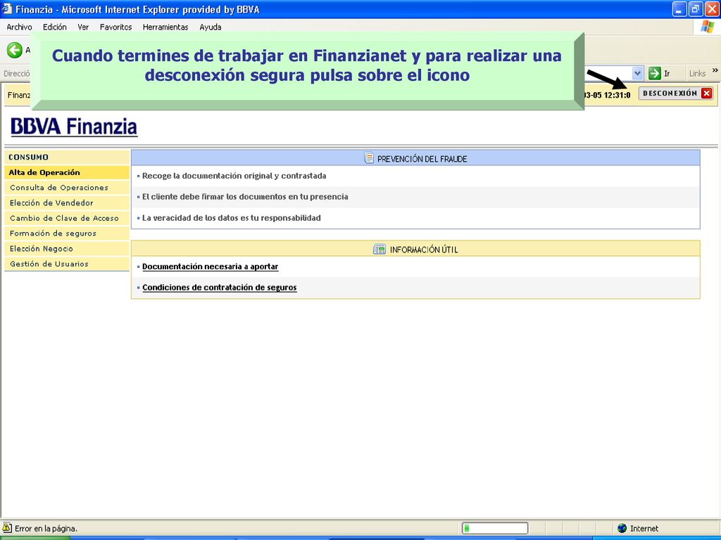Click the CONSUMO sidebar header
721x540 pixels.
[67, 157]
